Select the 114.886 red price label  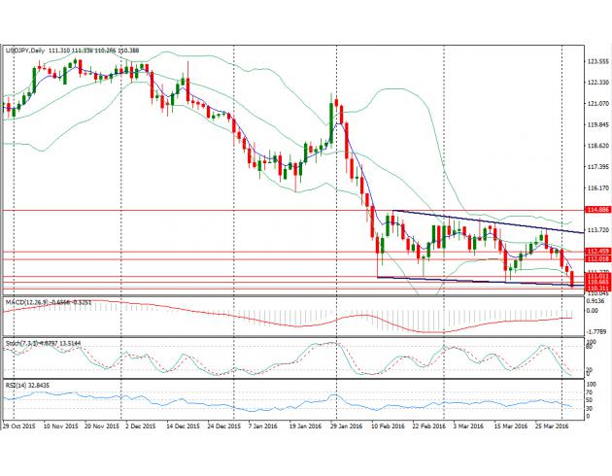pyautogui.click(x=595, y=210)
